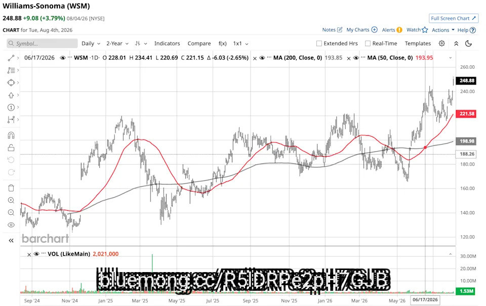Viewport: 486px width, 306px height.
Task: Open the Daily frequency dropdown
Action: pyautogui.click(x=91, y=44)
